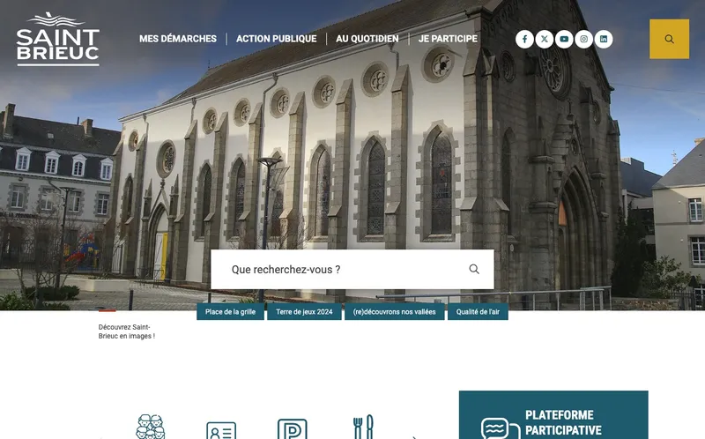Click the ID card quick-access icon
The height and width of the screenshot is (439, 705).
click(221, 429)
